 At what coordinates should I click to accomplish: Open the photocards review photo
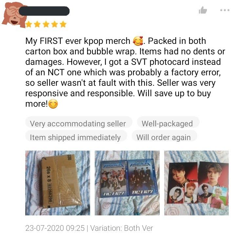pyautogui.click(x=196, y=183)
